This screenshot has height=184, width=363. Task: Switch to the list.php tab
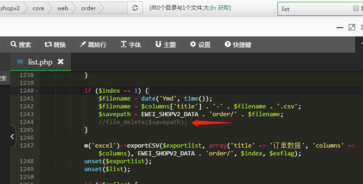pos(41,62)
